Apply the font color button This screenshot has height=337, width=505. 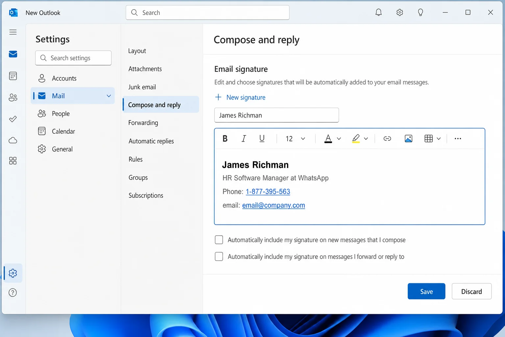[328, 139]
